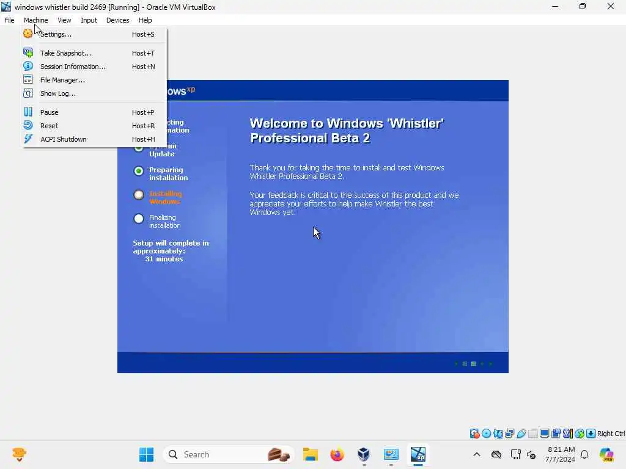Click the USB devices status icon
The height and width of the screenshot is (469, 626).
(521, 434)
